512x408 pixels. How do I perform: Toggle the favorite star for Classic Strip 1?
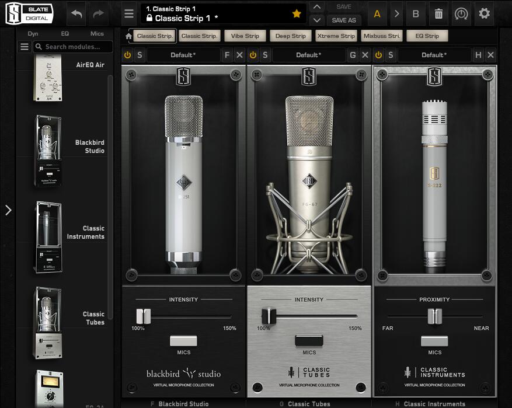click(x=297, y=13)
